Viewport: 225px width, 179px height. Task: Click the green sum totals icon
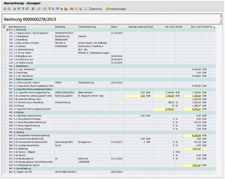[33, 9]
